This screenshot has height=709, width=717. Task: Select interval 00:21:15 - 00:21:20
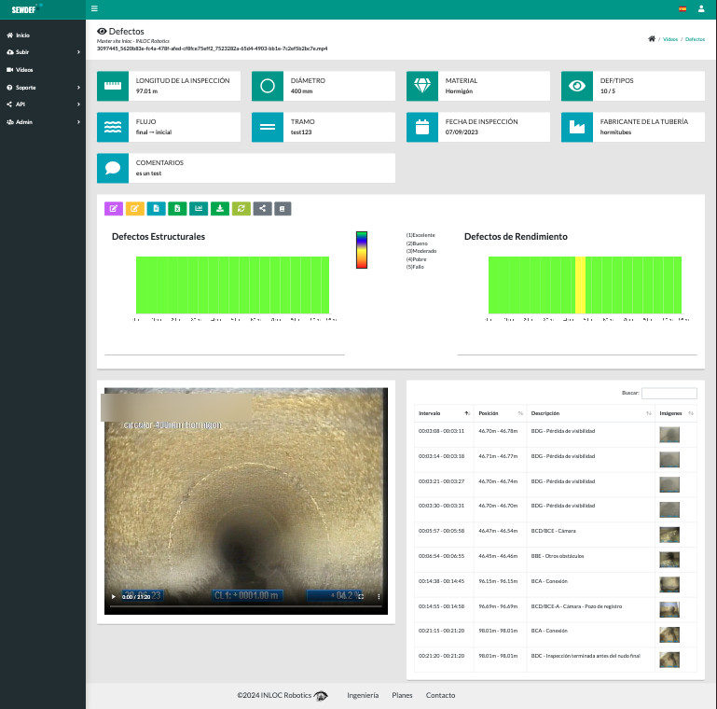[x=441, y=631]
